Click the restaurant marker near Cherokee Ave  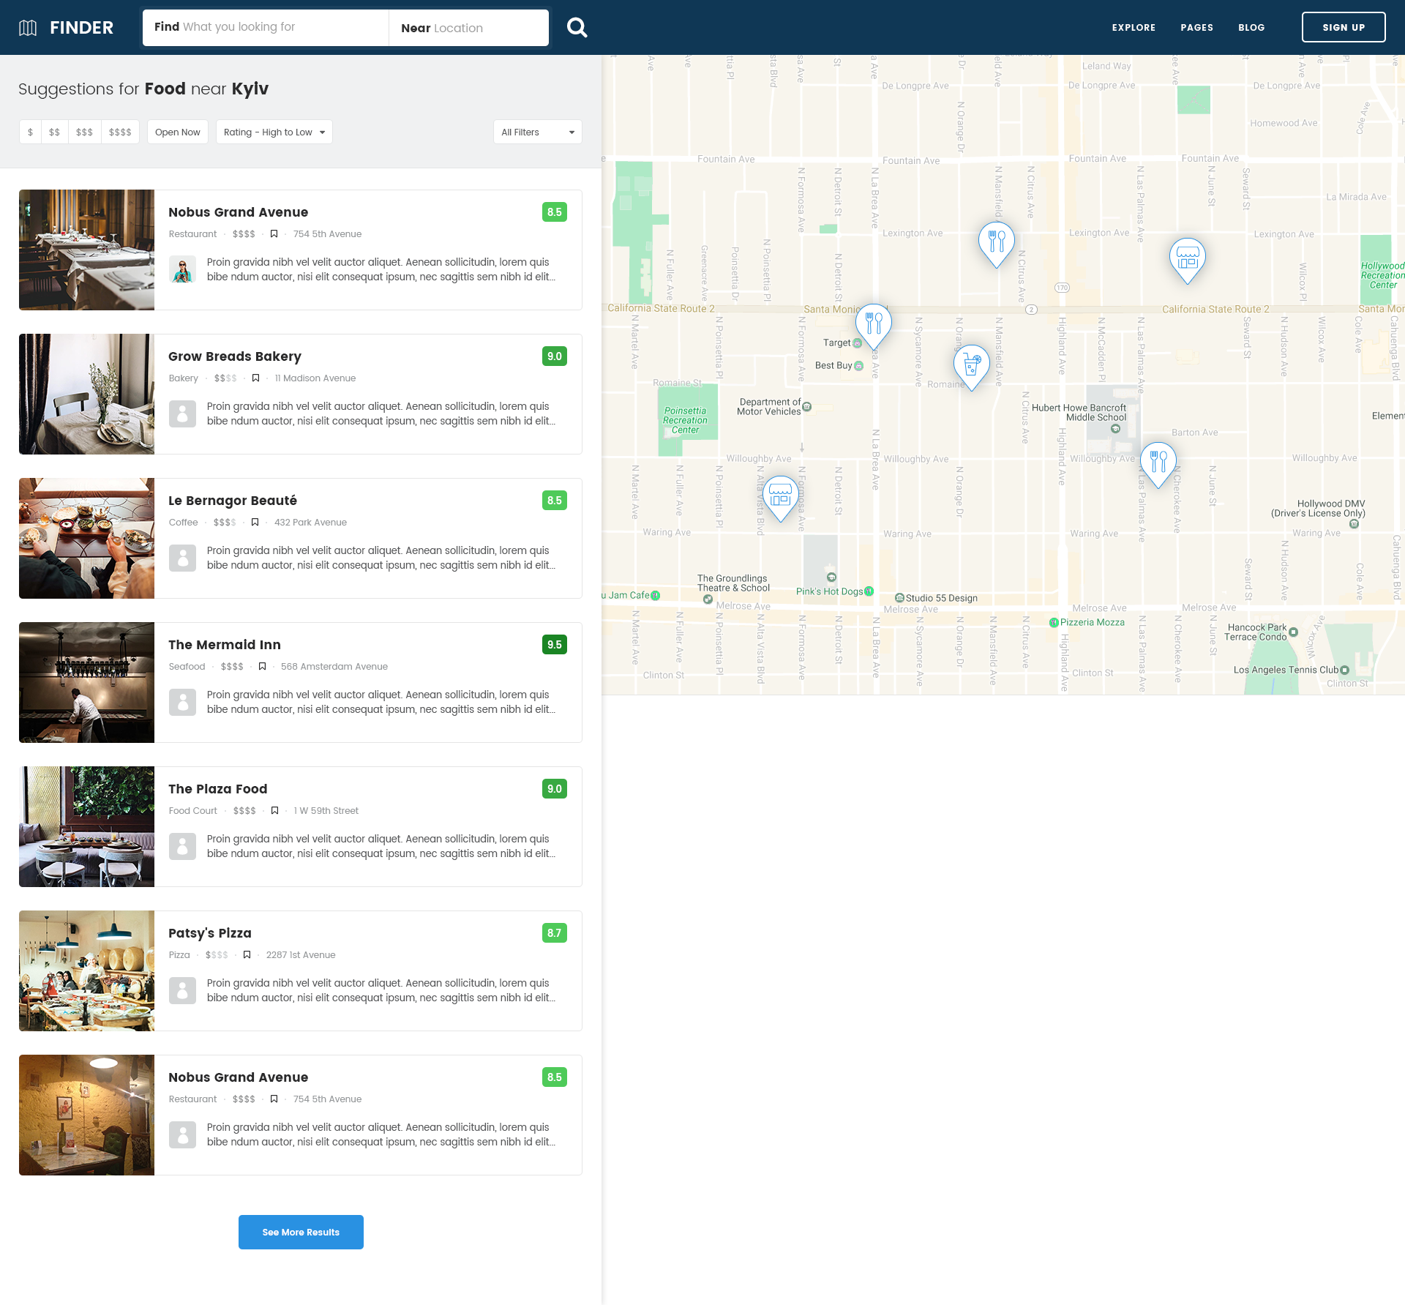click(1158, 462)
